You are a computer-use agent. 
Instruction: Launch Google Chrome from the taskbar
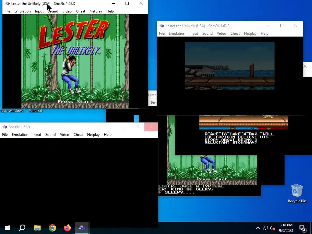coord(52,228)
